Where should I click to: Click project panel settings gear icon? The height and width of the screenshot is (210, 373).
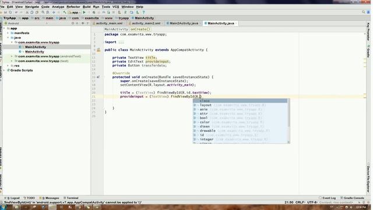coord(83,23)
